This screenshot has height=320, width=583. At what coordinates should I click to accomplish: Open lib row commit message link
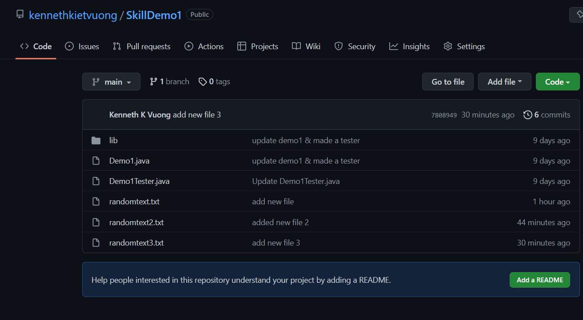point(306,140)
